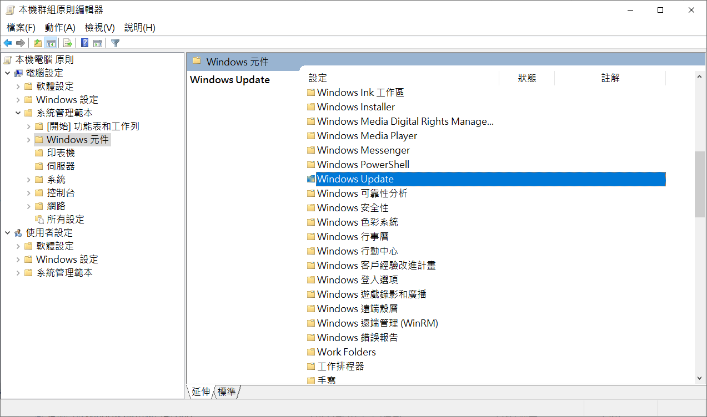Collapse the 電腦設定 node
This screenshot has height=417, width=707.
(x=7, y=73)
